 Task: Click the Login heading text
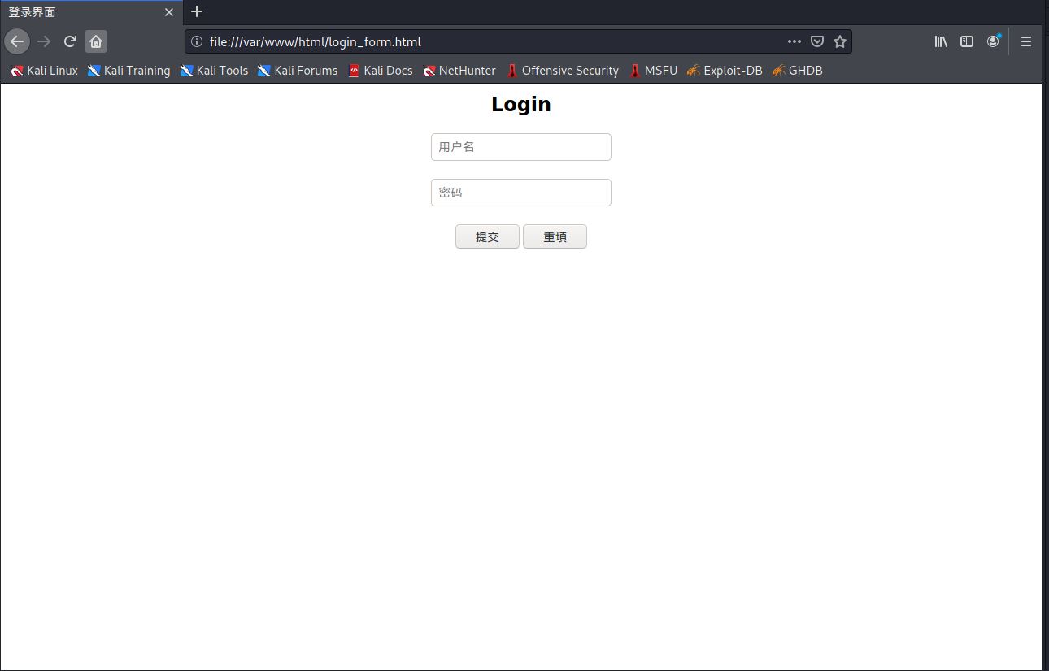click(521, 104)
